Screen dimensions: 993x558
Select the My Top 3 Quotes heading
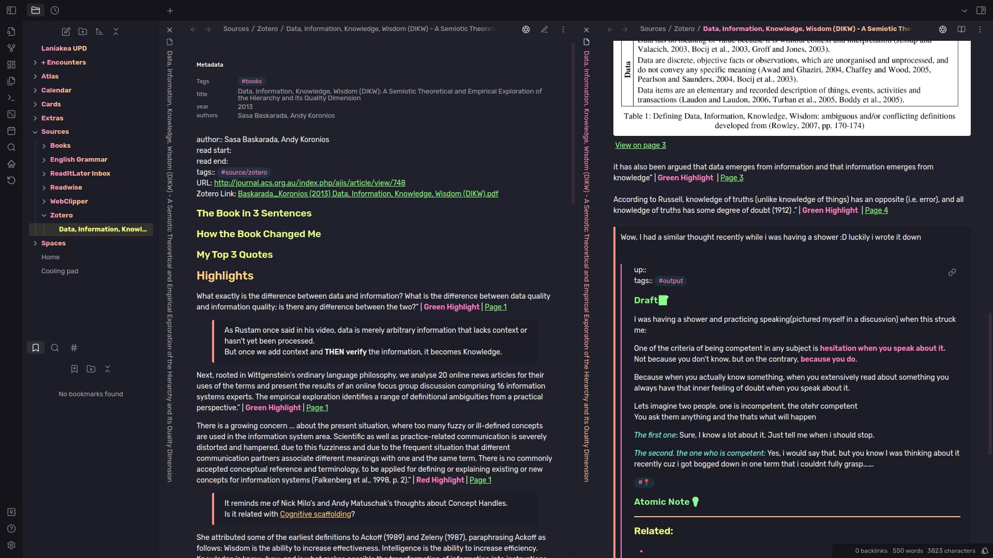(x=234, y=255)
